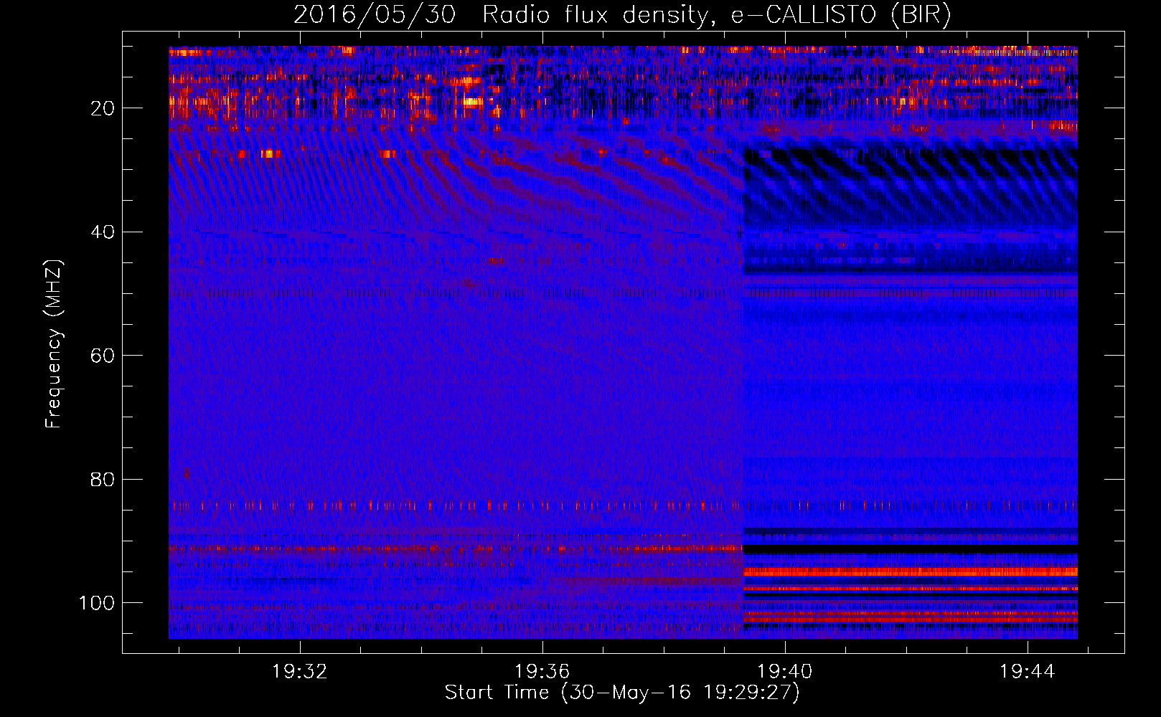1161x717 pixels.
Task: Click the time tick label '19:40'
Action: 785,671
